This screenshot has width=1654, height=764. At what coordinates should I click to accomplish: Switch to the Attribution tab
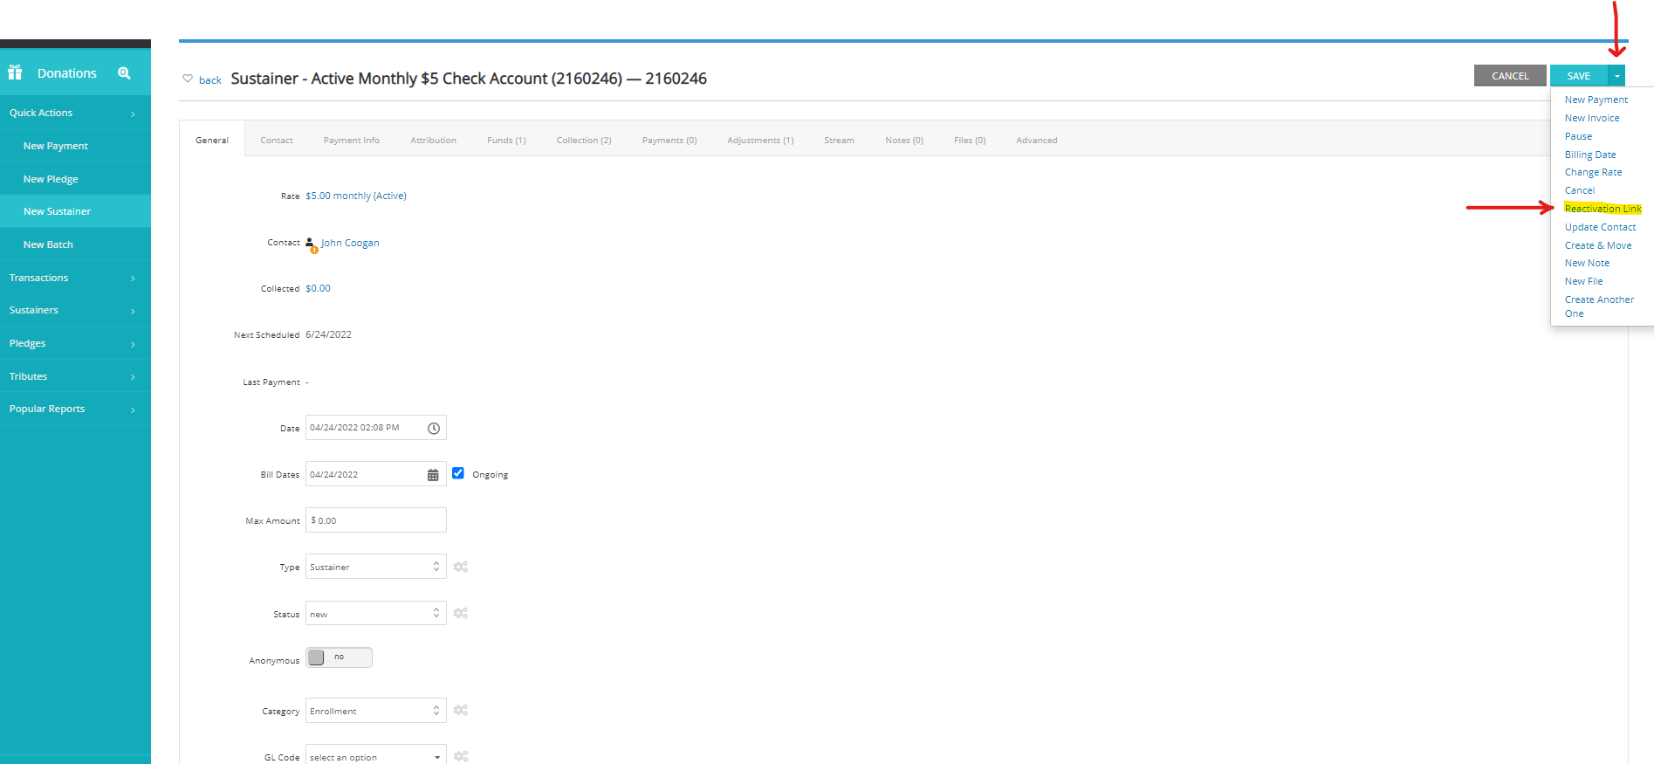pos(434,140)
